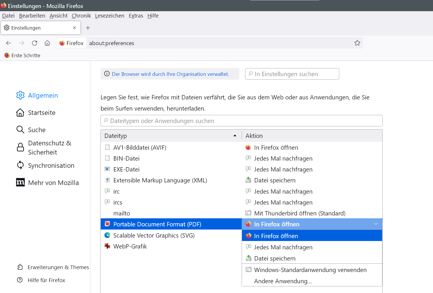Select the Scalable Vector Graphics (SVG) row
The width and height of the screenshot is (433, 293).
[154, 236]
